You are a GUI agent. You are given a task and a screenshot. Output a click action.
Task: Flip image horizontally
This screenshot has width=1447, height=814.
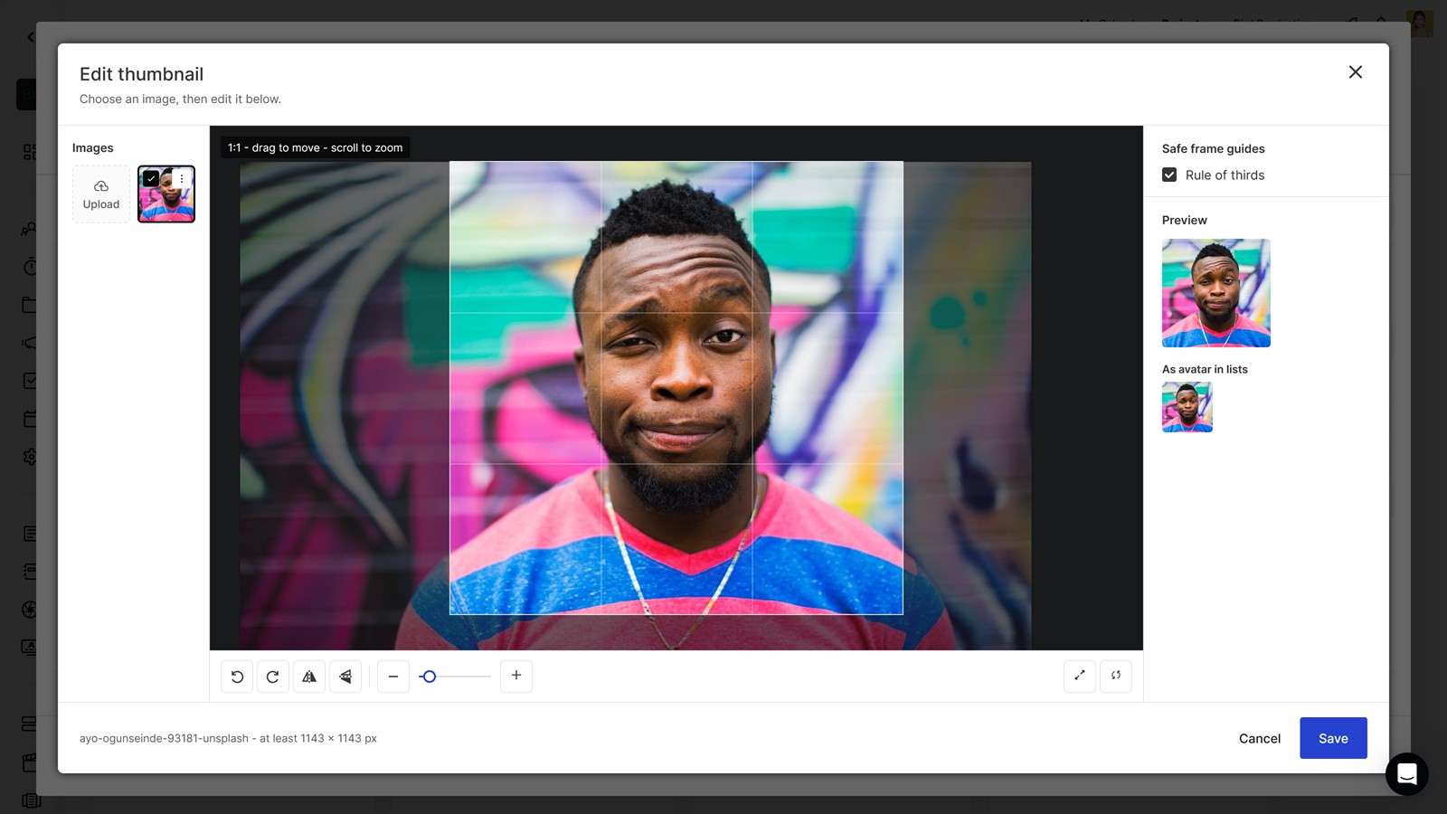point(309,677)
